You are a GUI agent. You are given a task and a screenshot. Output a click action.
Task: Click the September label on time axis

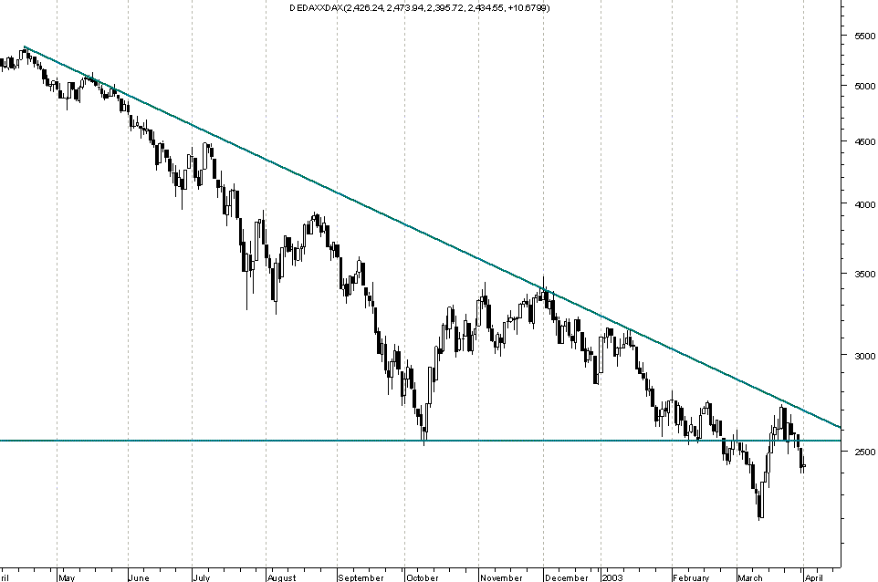click(361, 577)
